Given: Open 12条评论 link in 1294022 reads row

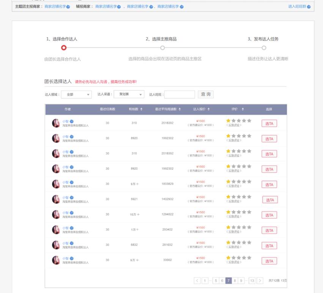Looking at the screenshot, I should tap(234, 217).
